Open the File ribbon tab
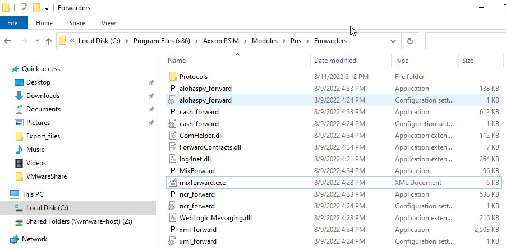This screenshot has height=251, width=506. pos(13,23)
